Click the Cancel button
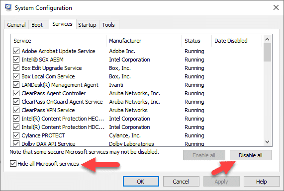284x191 pixels. (x=181, y=182)
